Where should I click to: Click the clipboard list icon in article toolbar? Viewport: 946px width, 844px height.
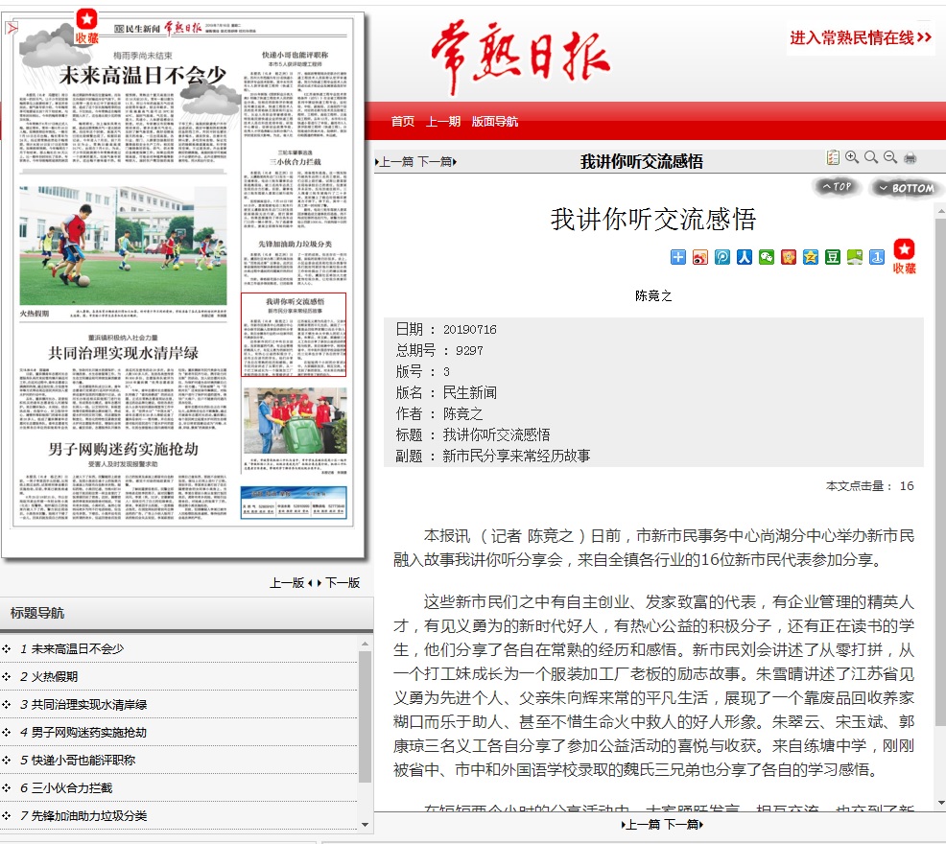click(x=833, y=157)
